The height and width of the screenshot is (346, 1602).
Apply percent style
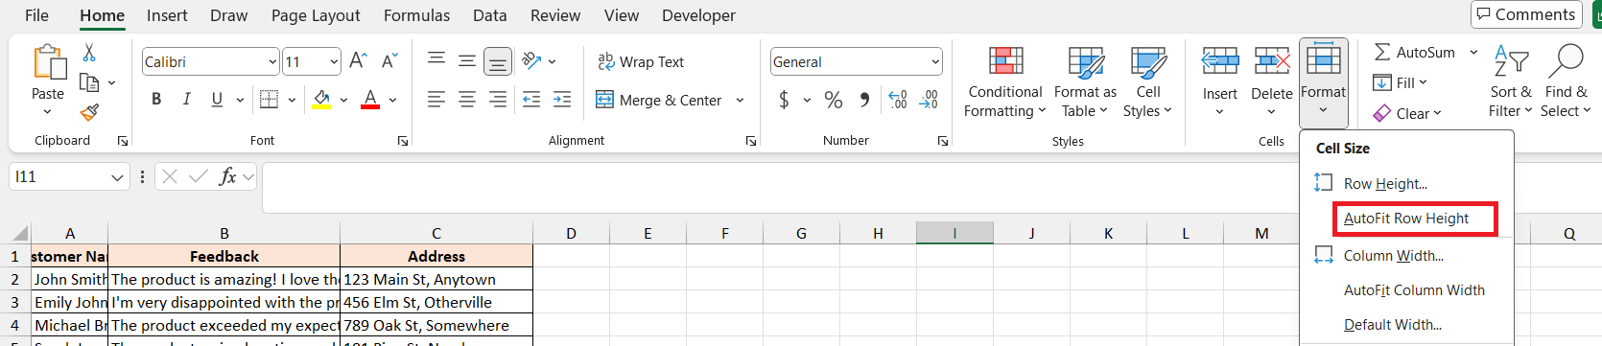pyautogui.click(x=834, y=100)
